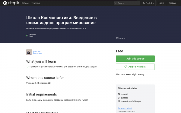Click the Initial requirements description text
This screenshot has width=181, height=113.
click(57, 100)
